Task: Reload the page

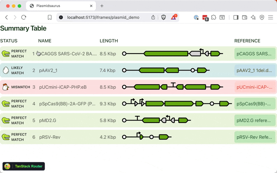Action: point(24,17)
